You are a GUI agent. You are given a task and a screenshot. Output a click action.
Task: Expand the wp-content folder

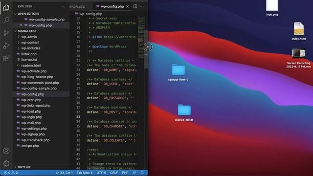tap(30, 43)
